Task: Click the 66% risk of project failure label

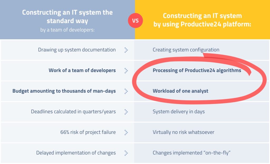Action: pos(88,132)
